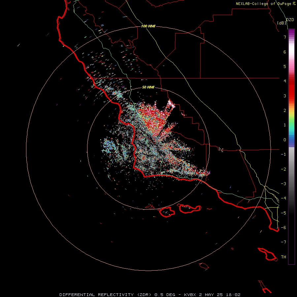
Task: Click the 18:02 time stamp
Action: pyautogui.click(x=233, y=295)
